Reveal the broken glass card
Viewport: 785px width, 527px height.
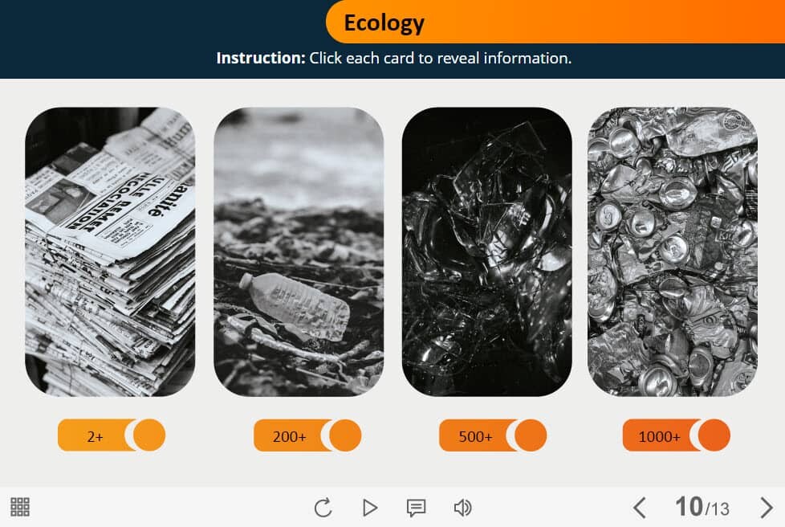click(x=487, y=251)
